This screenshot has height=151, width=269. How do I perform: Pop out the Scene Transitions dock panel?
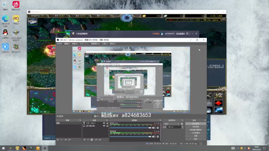point(182,120)
